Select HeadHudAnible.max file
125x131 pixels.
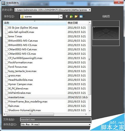coord(20,80)
